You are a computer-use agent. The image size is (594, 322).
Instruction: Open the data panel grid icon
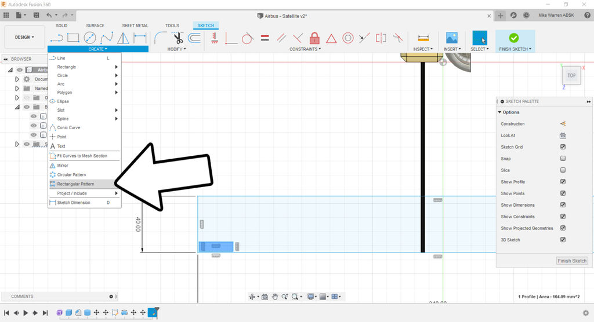(x=6, y=16)
